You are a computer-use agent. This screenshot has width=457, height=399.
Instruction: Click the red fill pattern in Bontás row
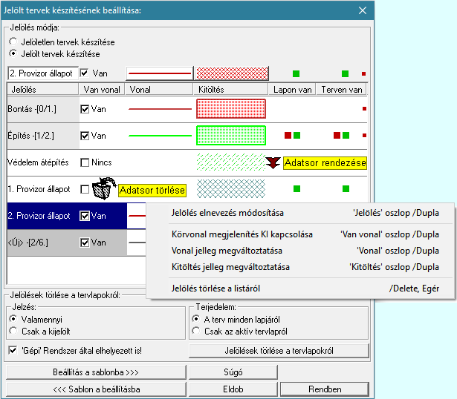230,108
